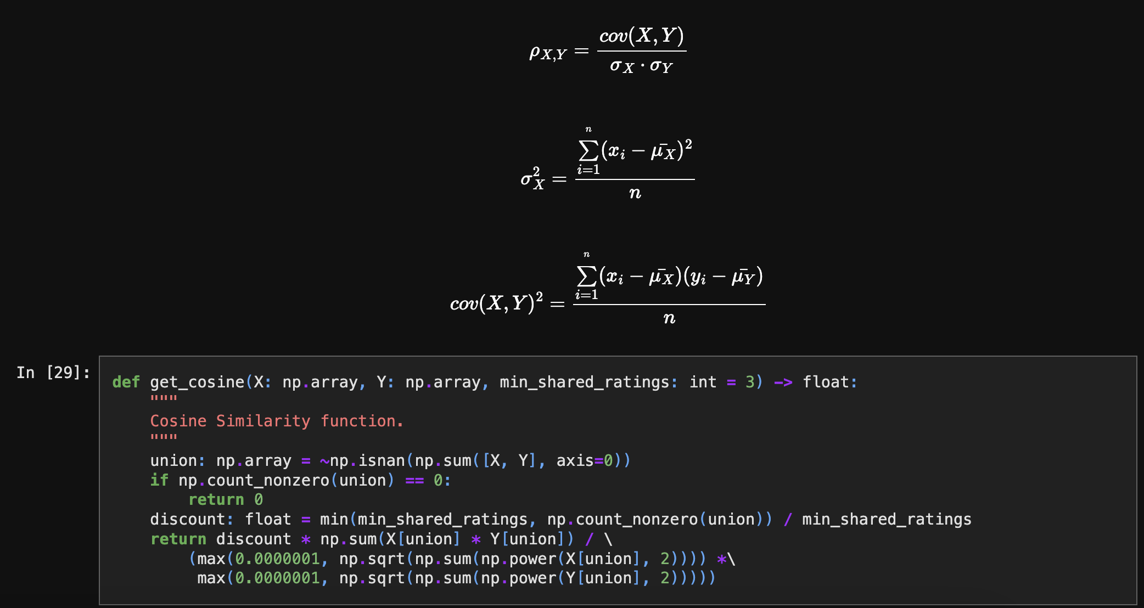Click the final max sqrt line for Y
1144x608 pixels.
point(456,578)
